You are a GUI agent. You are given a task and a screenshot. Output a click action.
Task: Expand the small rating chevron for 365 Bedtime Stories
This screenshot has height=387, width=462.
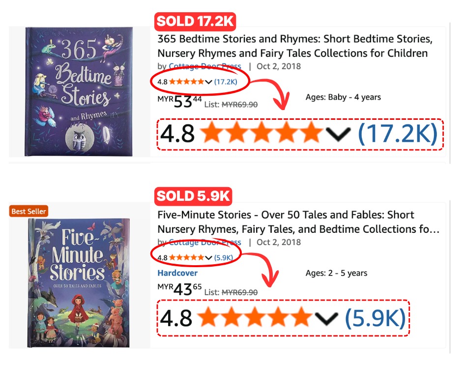point(208,82)
